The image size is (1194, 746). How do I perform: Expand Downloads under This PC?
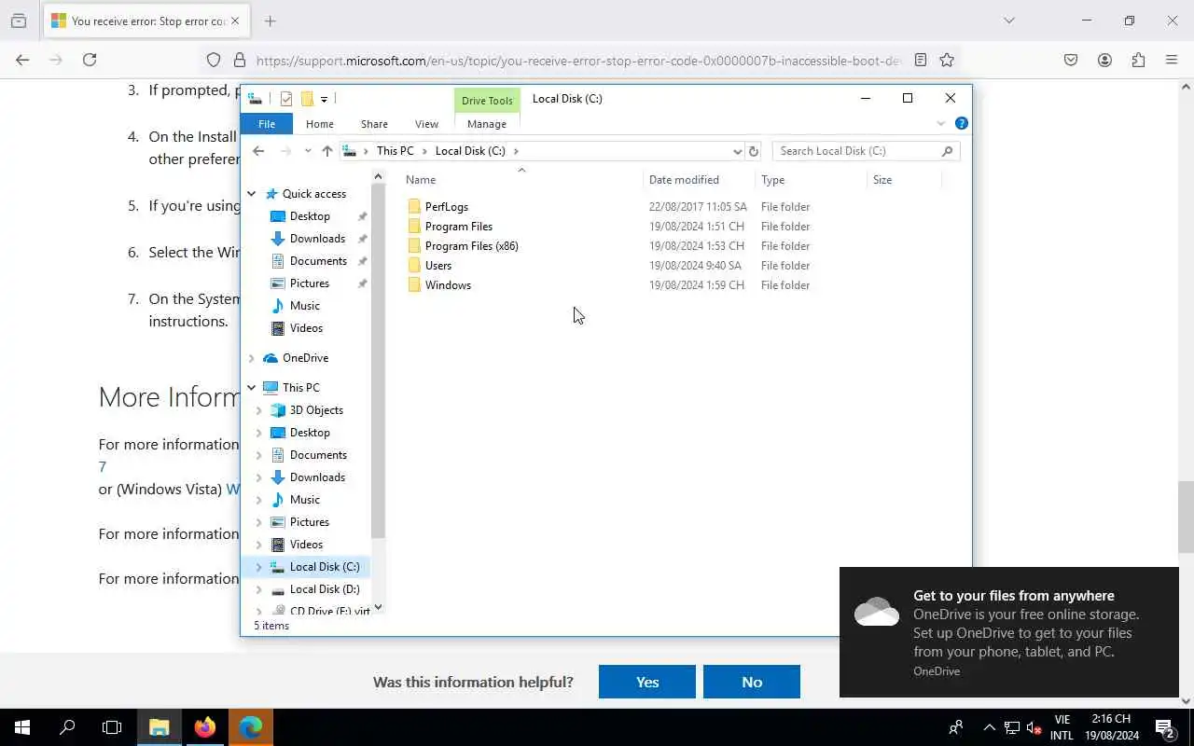(x=258, y=477)
